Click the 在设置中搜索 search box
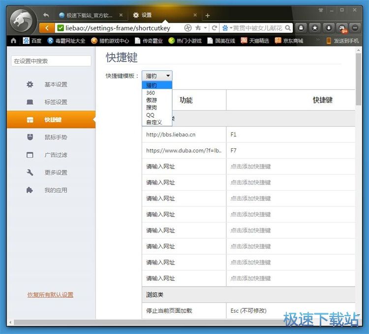This screenshot has height=334, width=369. 51,61
